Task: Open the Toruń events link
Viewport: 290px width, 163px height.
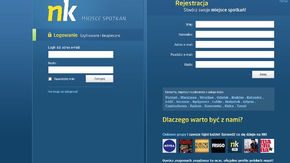Action: [x=242, y=106]
